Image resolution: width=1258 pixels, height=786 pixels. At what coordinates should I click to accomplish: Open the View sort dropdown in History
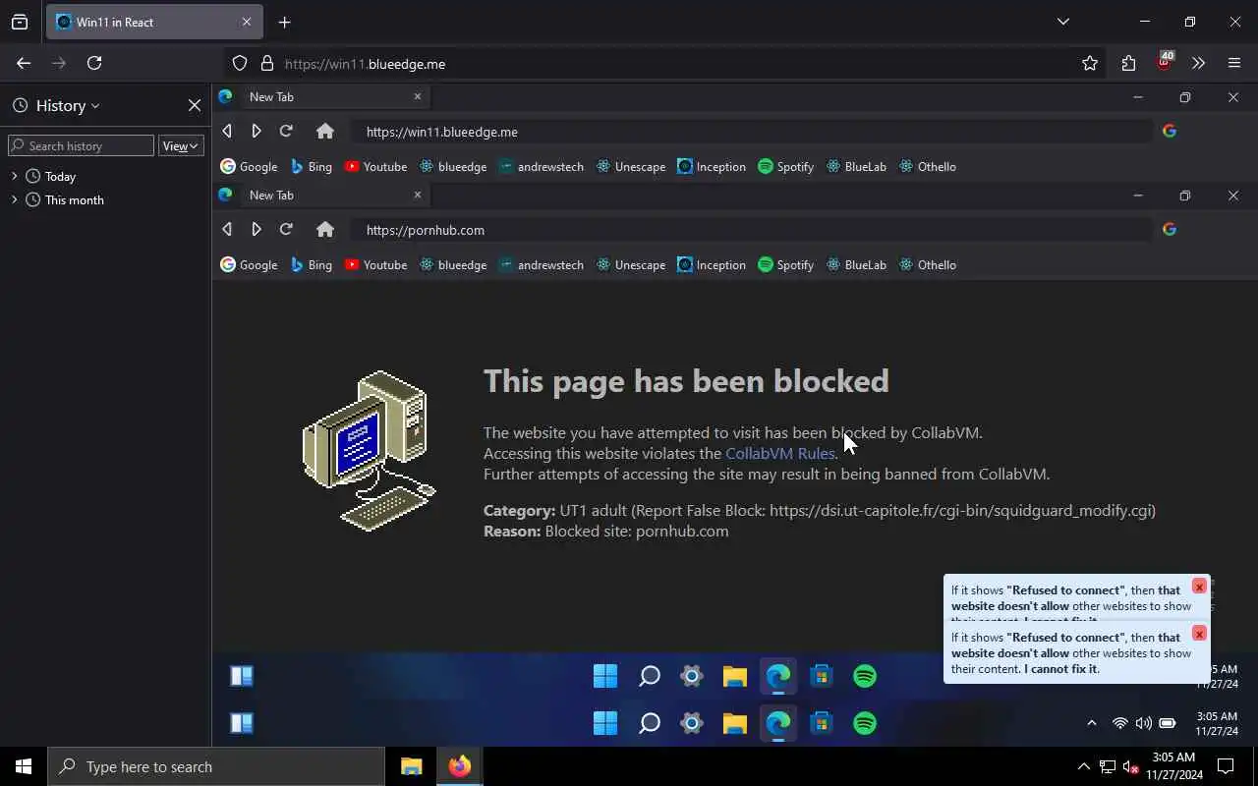point(181,145)
